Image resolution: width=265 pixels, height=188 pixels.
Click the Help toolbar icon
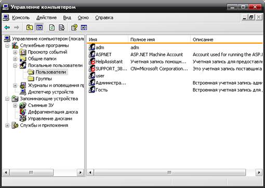(x=74, y=28)
